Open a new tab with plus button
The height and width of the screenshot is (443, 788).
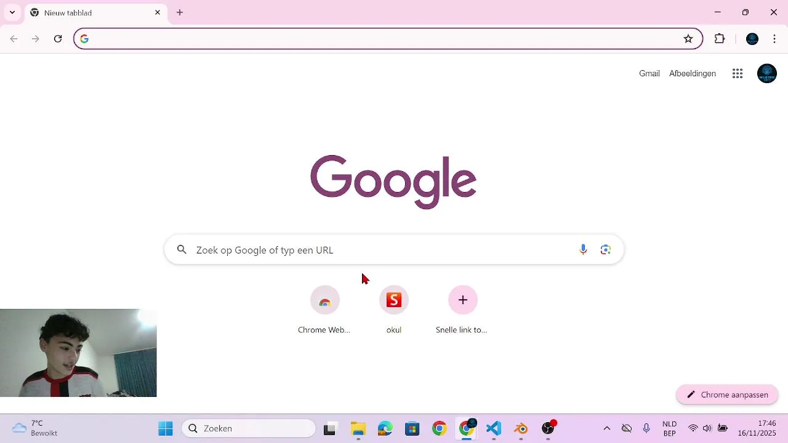(180, 12)
